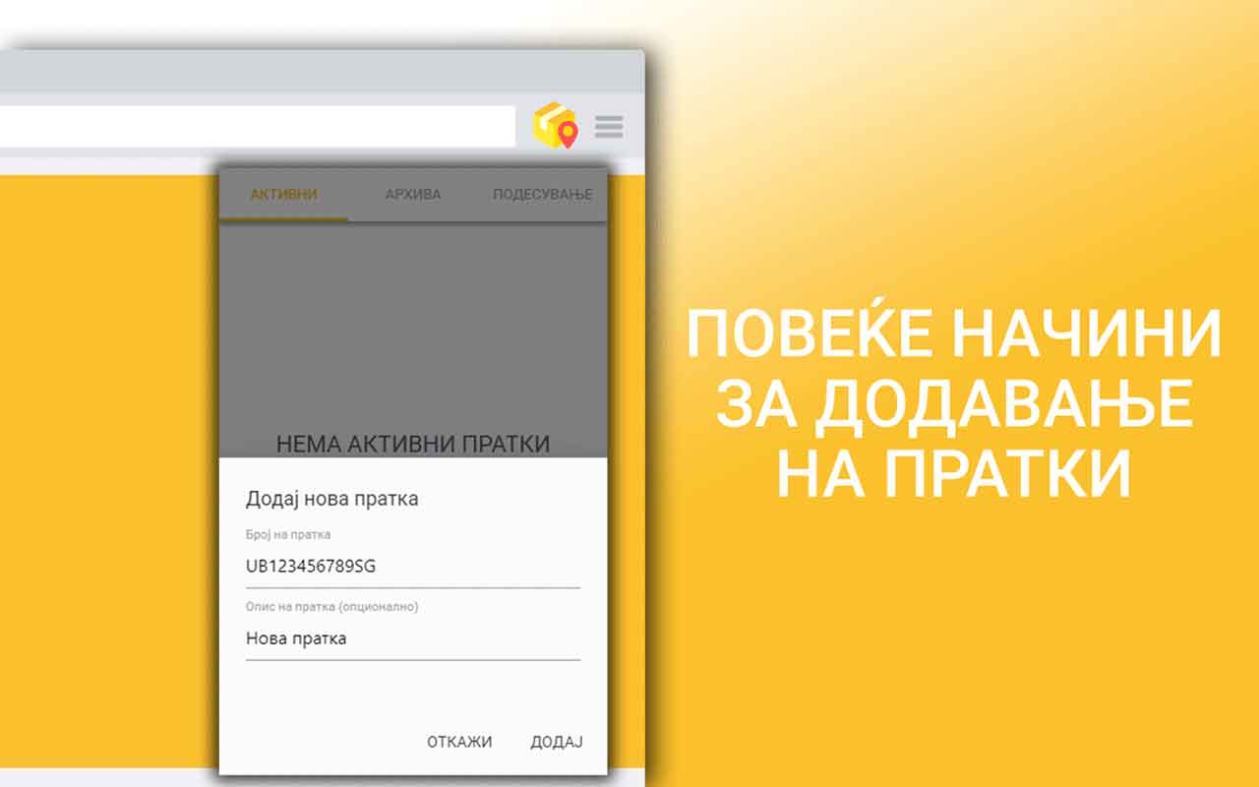The width and height of the screenshot is (1259, 787).
Task: Click the browser address bar
Action: pos(256,126)
